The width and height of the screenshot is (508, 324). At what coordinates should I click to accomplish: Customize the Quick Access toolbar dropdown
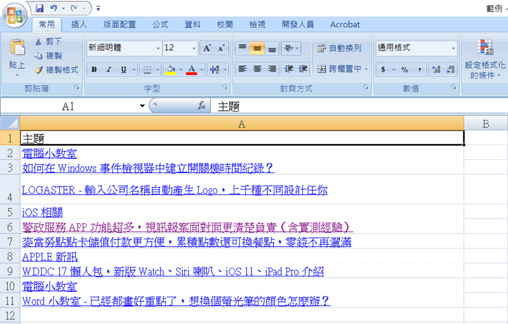pyautogui.click(x=98, y=8)
